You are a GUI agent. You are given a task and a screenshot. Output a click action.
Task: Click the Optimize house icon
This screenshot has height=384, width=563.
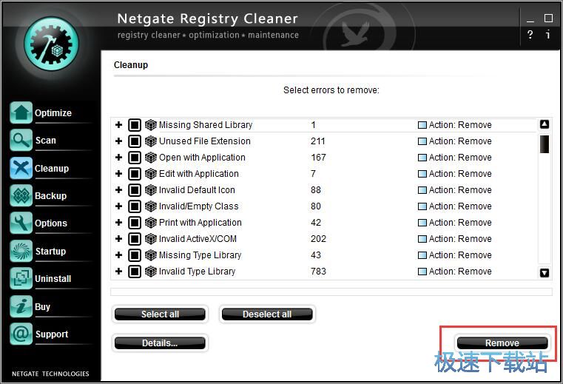tap(21, 112)
